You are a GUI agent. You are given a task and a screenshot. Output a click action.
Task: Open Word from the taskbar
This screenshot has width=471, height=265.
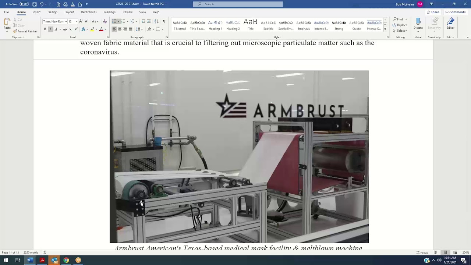(x=30, y=260)
